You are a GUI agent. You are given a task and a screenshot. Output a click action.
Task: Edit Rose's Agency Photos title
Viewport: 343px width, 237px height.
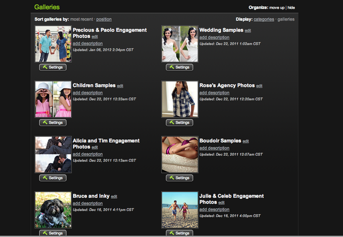(259, 86)
